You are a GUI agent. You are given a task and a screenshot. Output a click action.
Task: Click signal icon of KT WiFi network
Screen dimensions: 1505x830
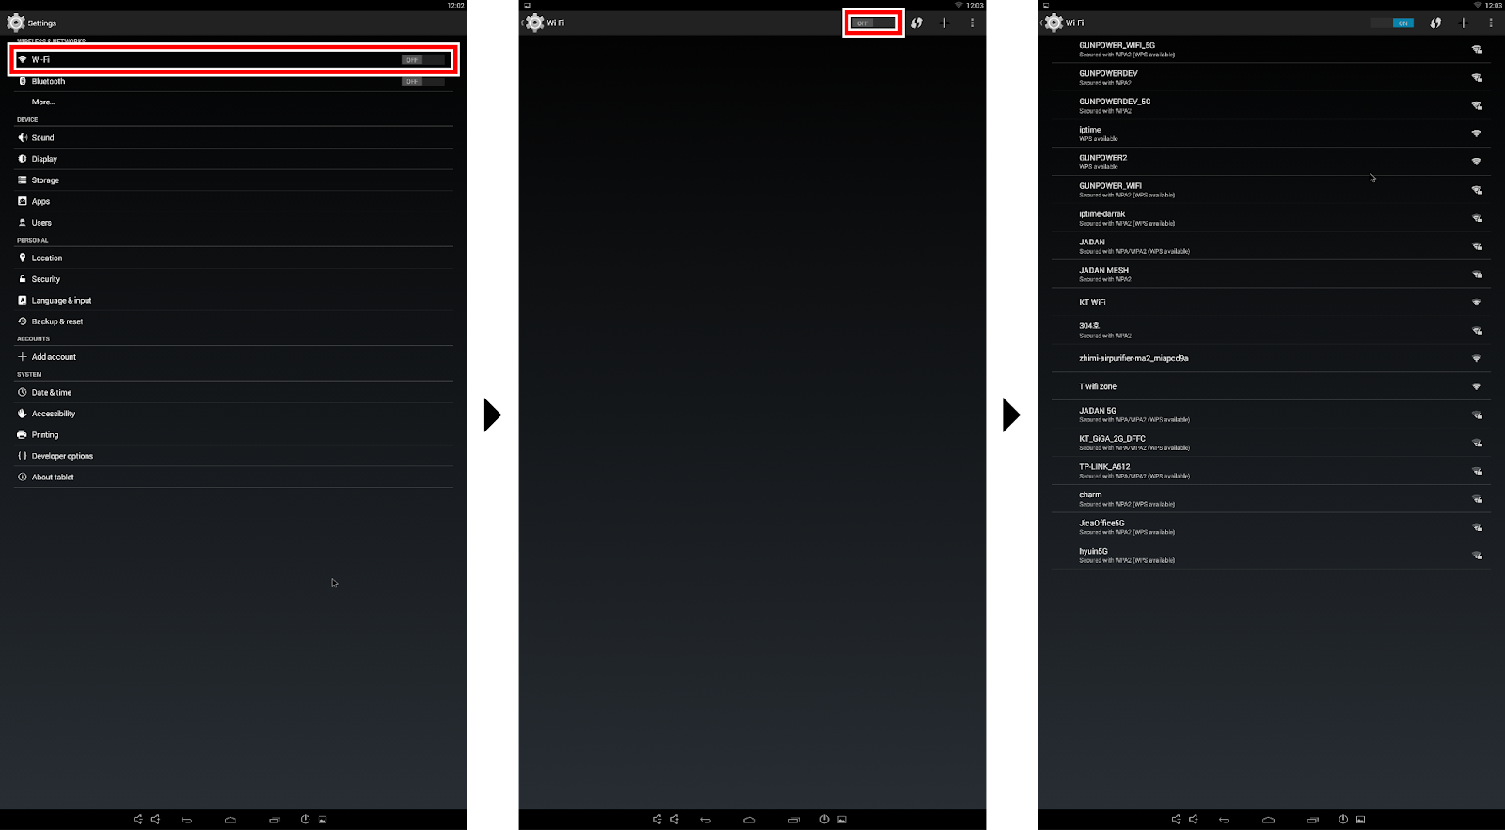[1476, 303]
